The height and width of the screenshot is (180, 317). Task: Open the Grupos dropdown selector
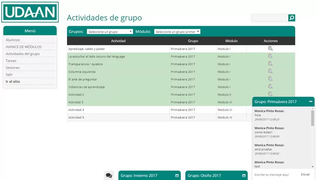coord(110,32)
